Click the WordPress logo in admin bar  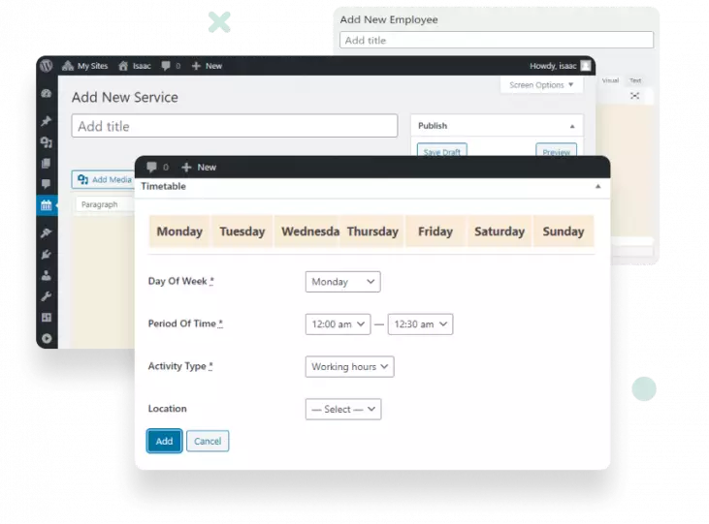coord(47,66)
